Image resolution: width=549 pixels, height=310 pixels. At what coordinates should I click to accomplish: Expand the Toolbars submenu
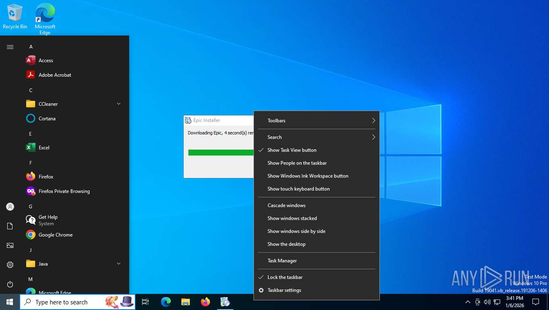coord(316,121)
